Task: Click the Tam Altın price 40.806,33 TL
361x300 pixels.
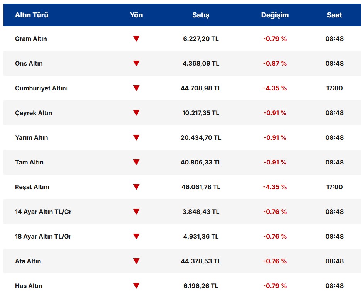Action: (201, 162)
